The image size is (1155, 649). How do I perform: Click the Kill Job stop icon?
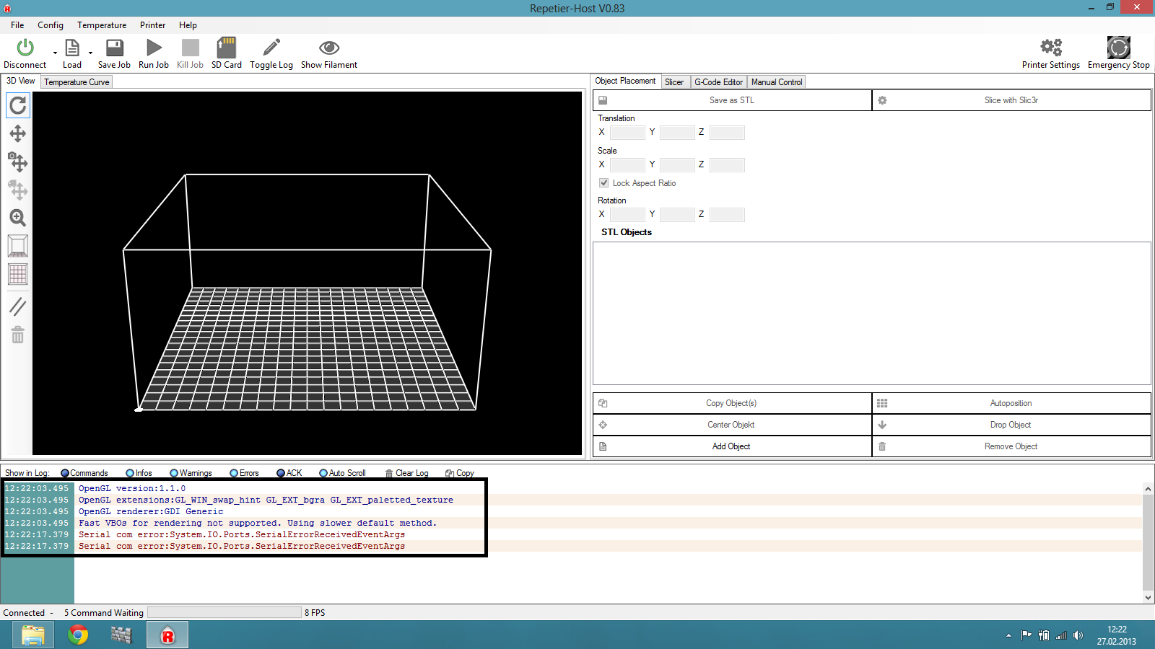[191, 48]
